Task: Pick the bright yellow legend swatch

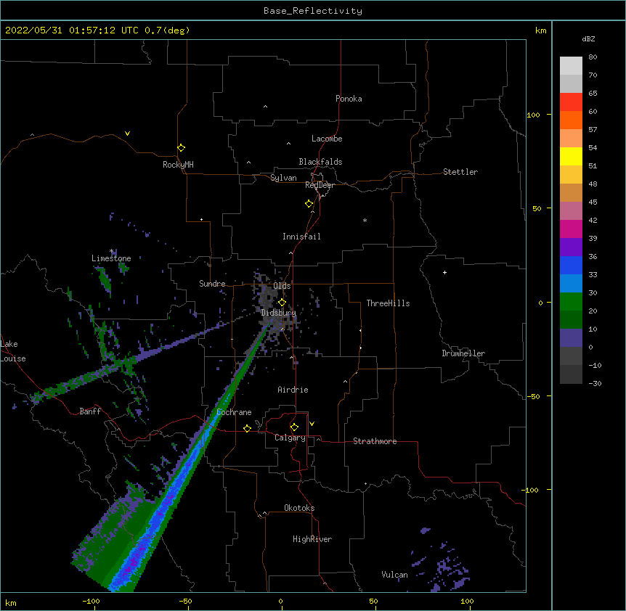Action: pyautogui.click(x=571, y=156)
